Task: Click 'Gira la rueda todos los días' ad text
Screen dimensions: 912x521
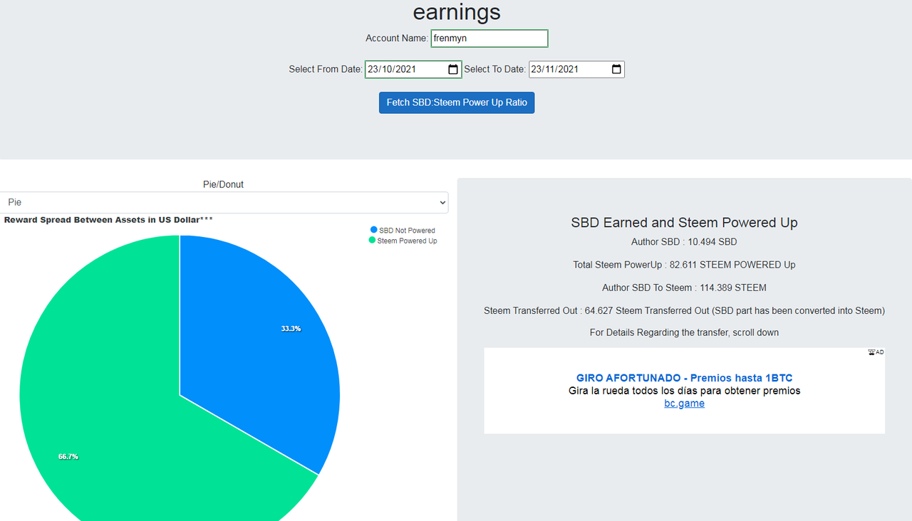Action: (684, 391)
